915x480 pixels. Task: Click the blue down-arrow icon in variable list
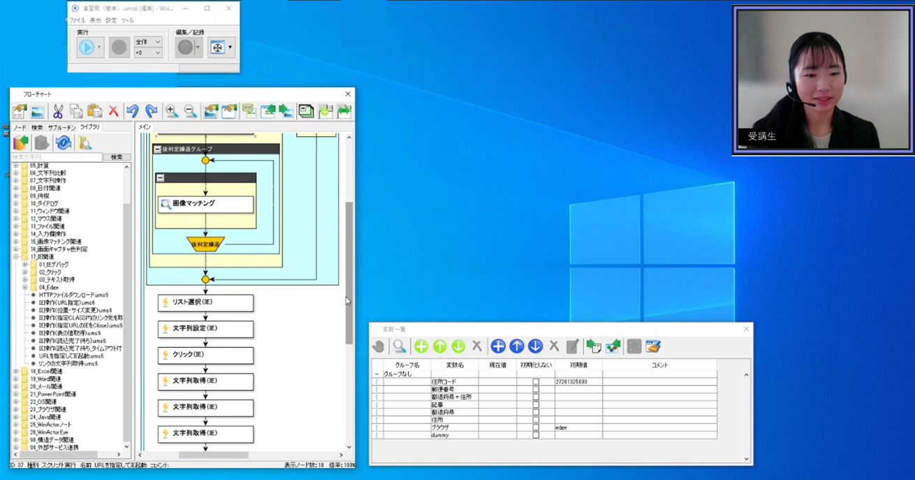pyautogui.click(x=535, y=347)
